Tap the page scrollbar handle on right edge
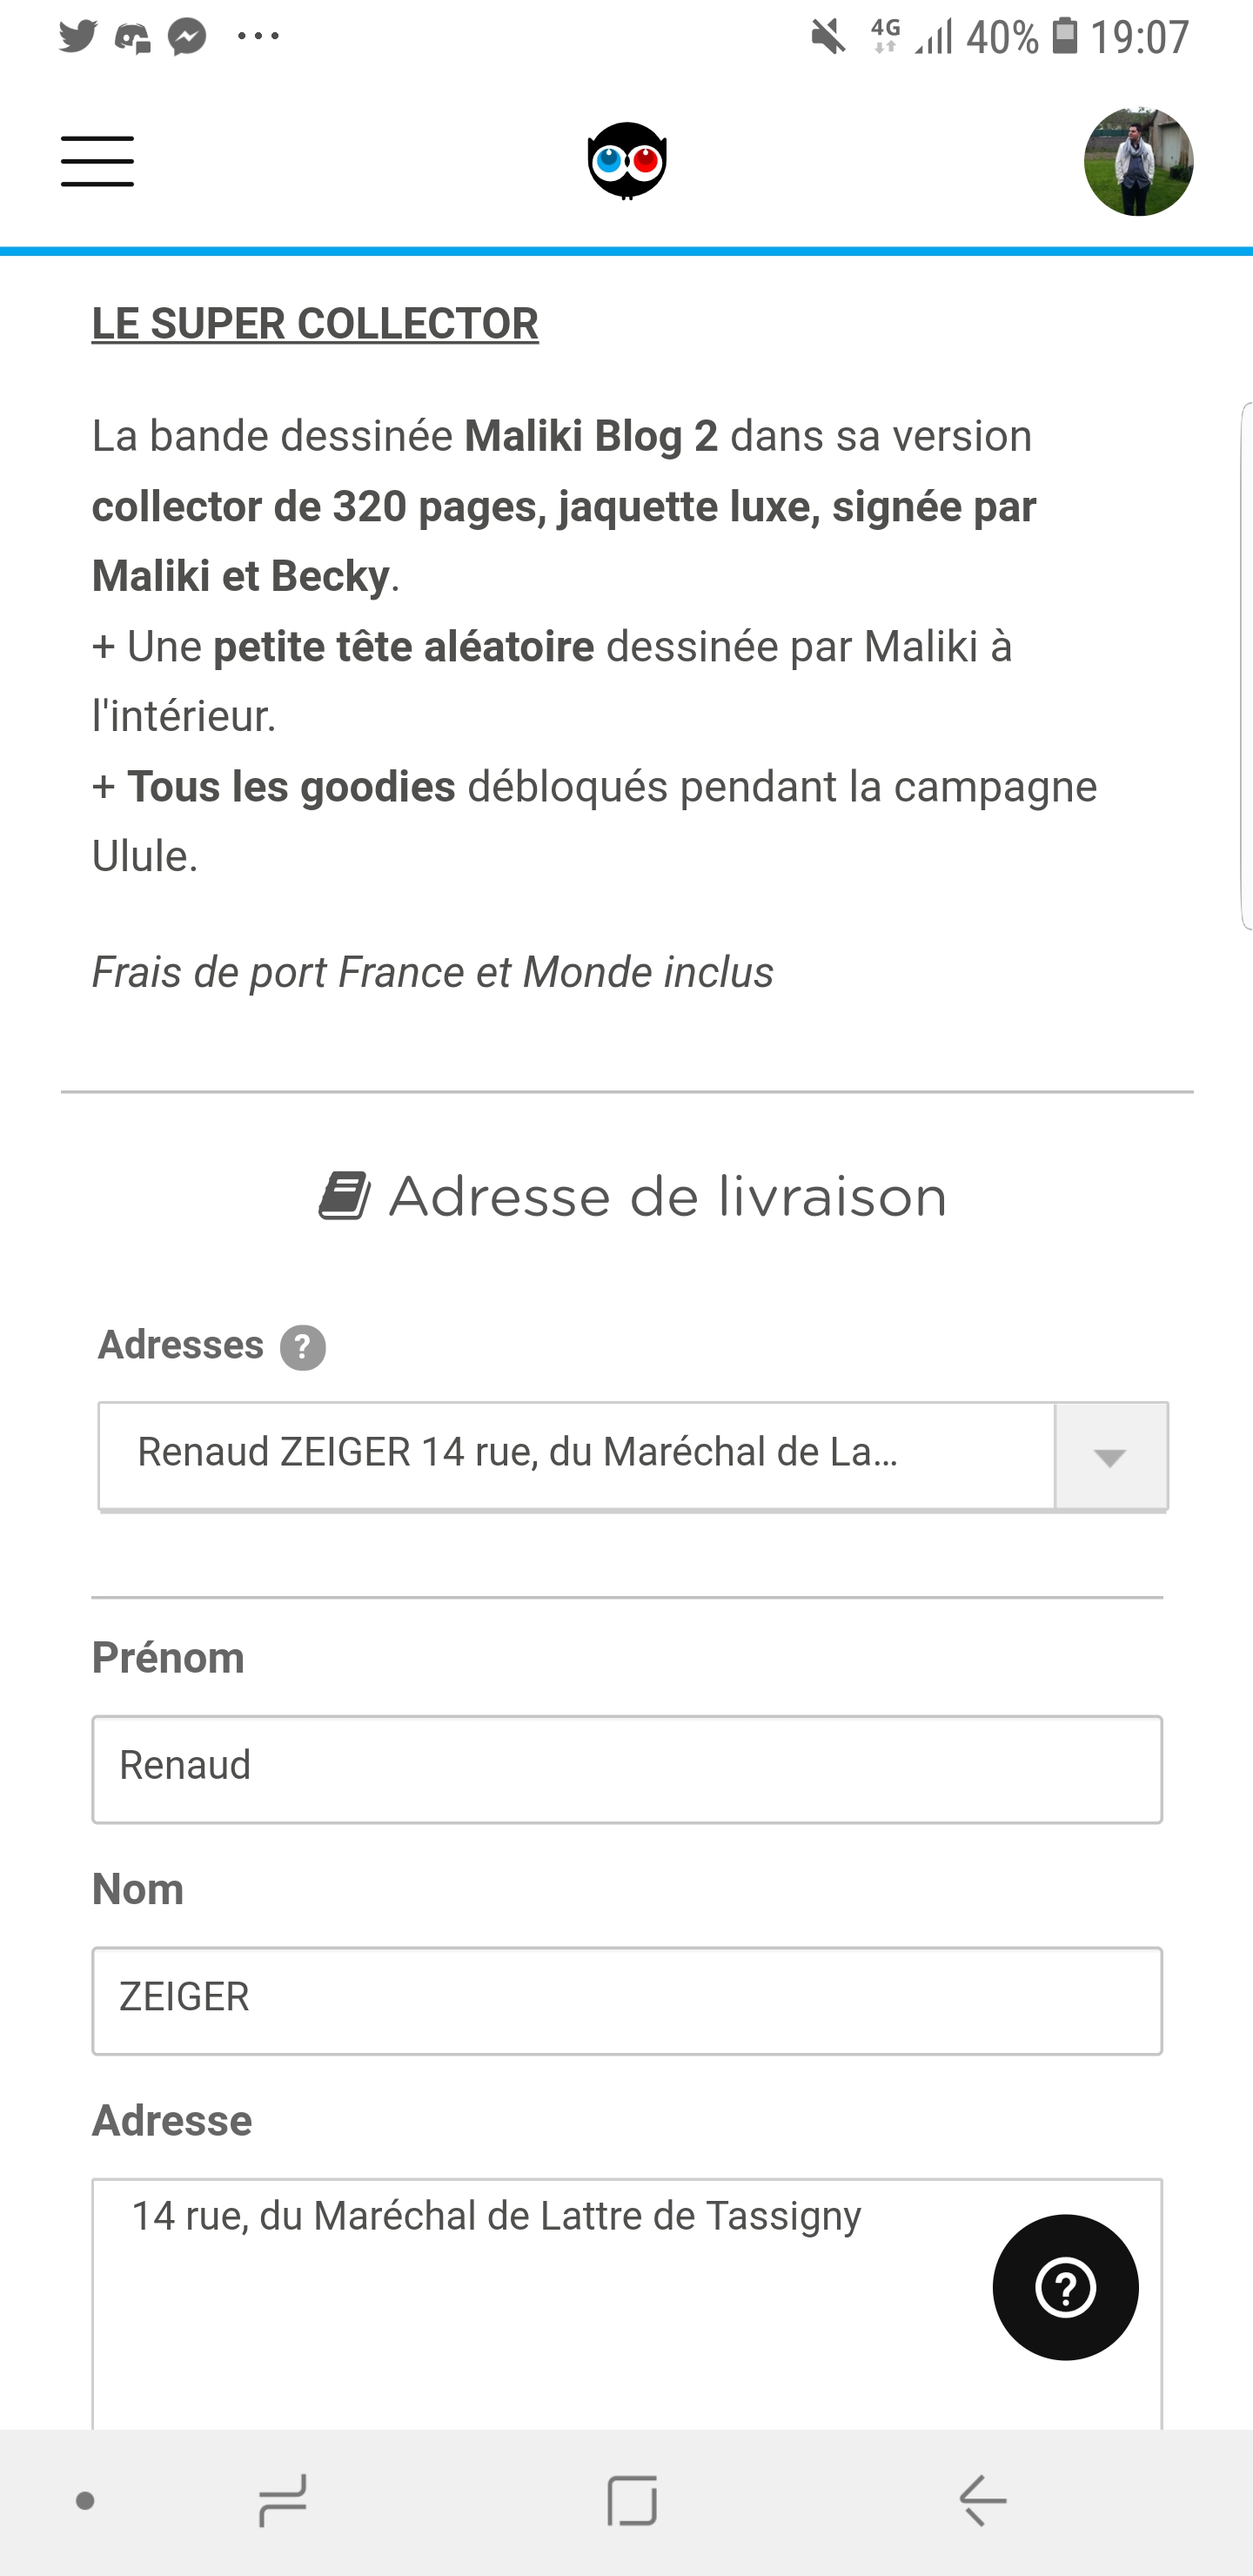 point(1246,666)
